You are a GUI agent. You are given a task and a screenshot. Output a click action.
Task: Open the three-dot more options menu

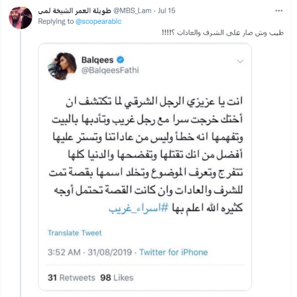pos(279,10)
